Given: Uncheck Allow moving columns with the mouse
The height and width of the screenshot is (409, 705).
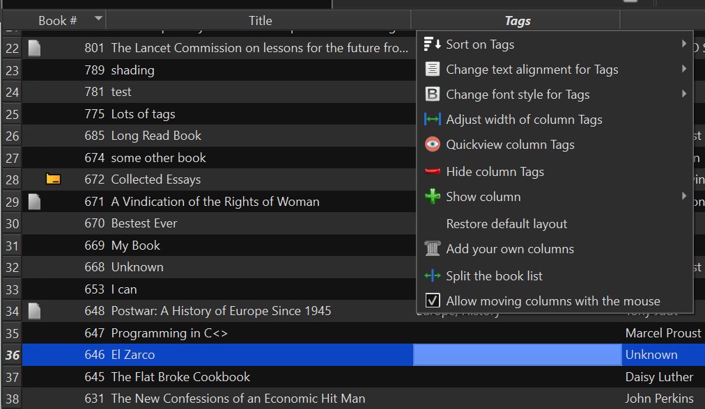Looking at the screenshot, I should pos(433,301).
